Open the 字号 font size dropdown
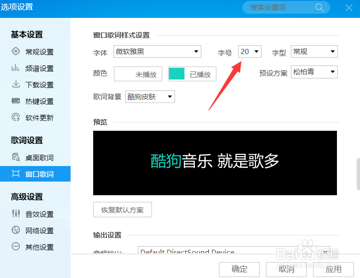 coord(250,51)
